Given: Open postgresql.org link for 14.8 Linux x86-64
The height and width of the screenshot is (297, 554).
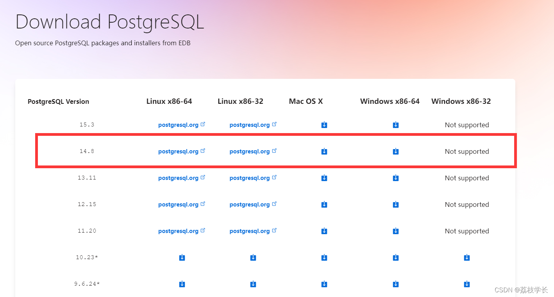Looking at the screenshot, I should coord(182,151).
